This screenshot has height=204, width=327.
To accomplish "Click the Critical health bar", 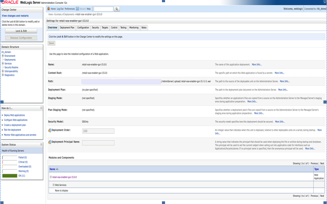I will 10,162.
